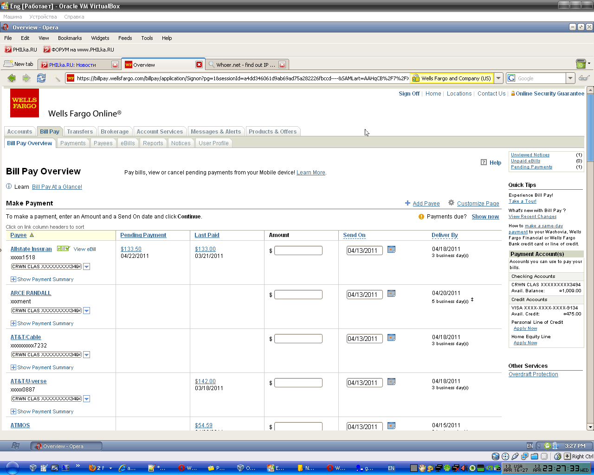The image size is (594, 475).
Task: Click the plus icon beside Add Payee
Action: 407,203
